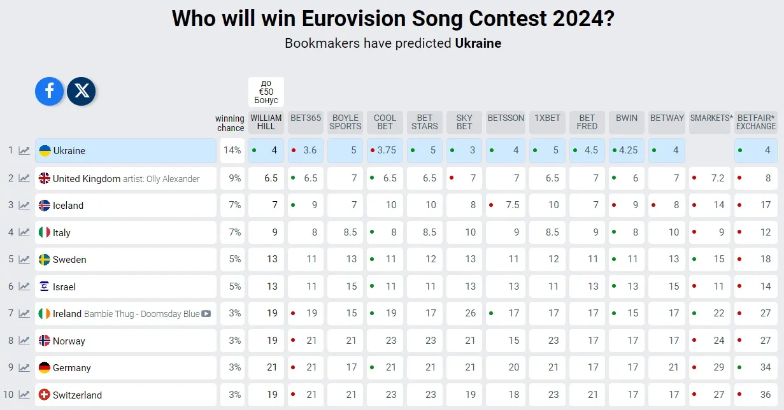The height and width of the screenshot is (410, 784).
Task: Share on X (Twitter) icon
Action: [x=82, y=91]
